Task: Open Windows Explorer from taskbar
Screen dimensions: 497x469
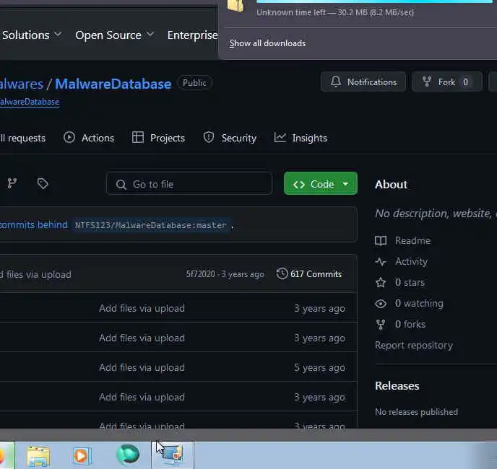Action: tap(38, 456)
